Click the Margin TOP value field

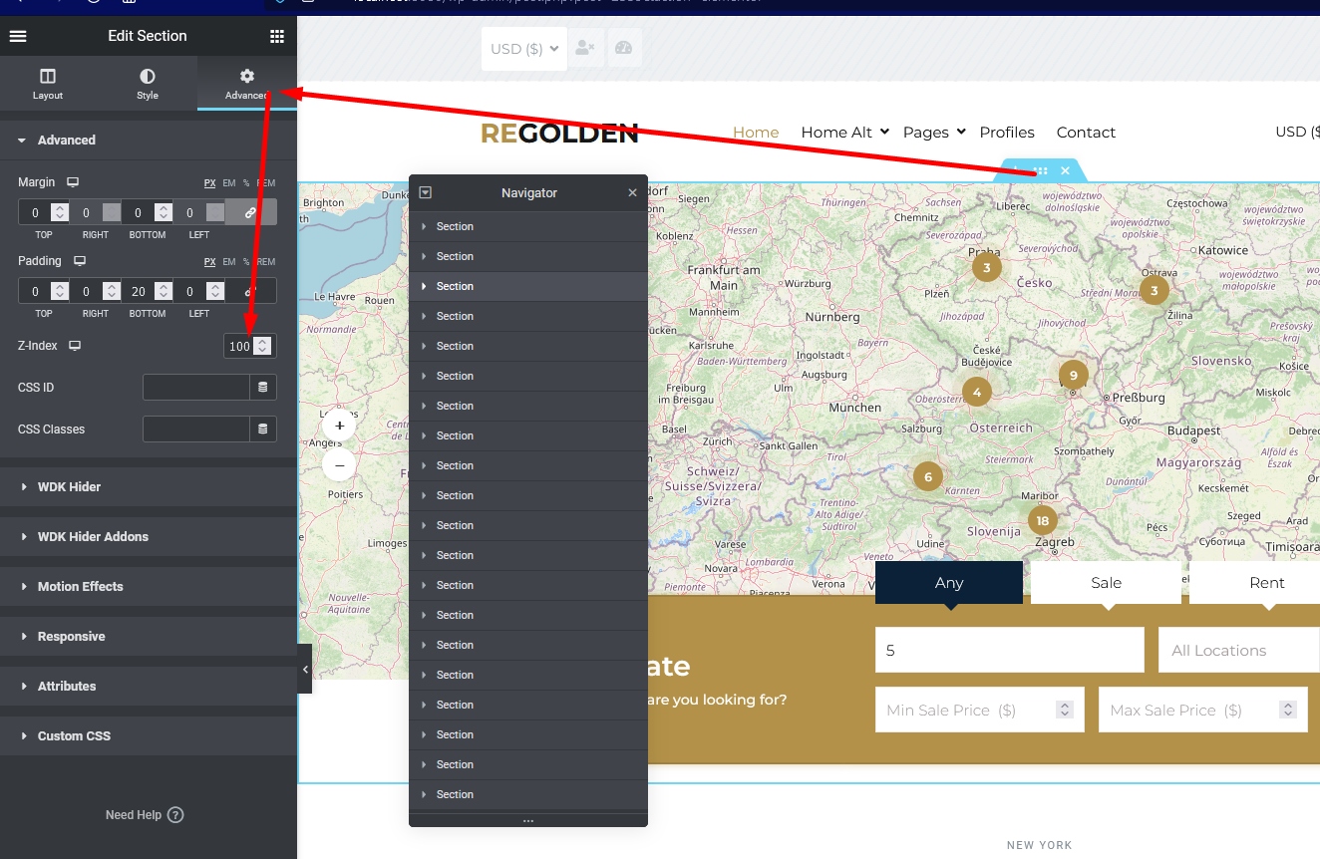(x=35, y=212)
